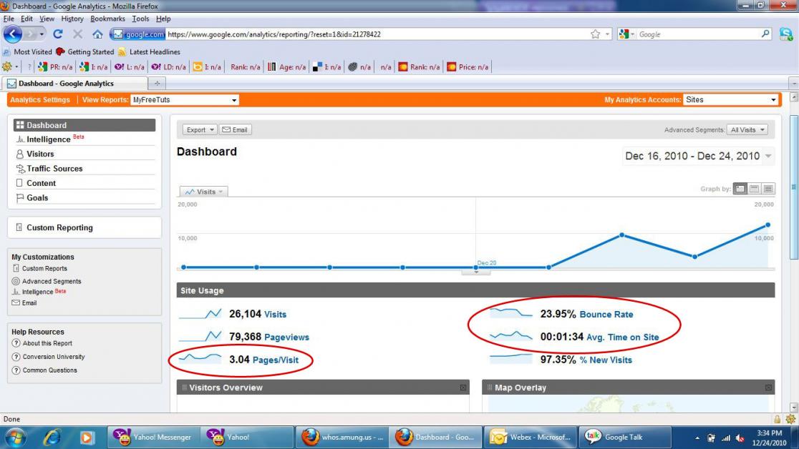Viewport: 799px width, 449px height.
Task: Open Avg. Time on Site link
Action: (x=623, y=337)
